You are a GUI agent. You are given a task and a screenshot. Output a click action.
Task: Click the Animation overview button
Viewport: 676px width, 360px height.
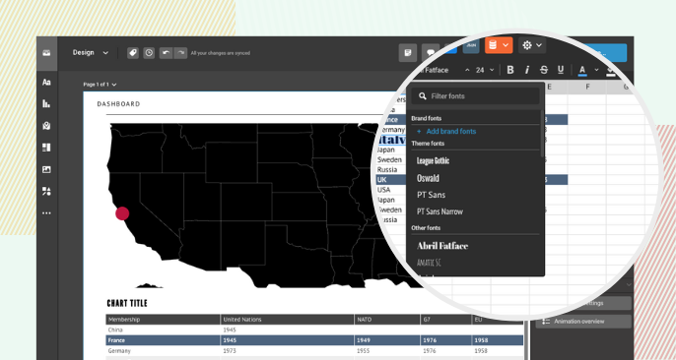583,322
